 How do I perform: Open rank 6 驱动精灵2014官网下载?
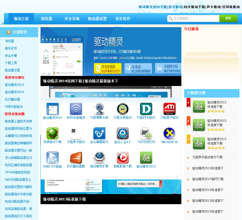pos(208,179)
